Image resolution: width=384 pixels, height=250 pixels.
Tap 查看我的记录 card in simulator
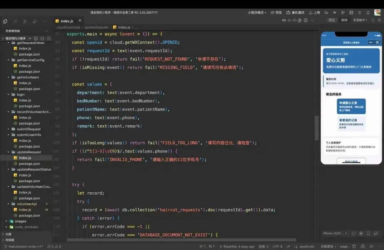click(x=351, y=123)
